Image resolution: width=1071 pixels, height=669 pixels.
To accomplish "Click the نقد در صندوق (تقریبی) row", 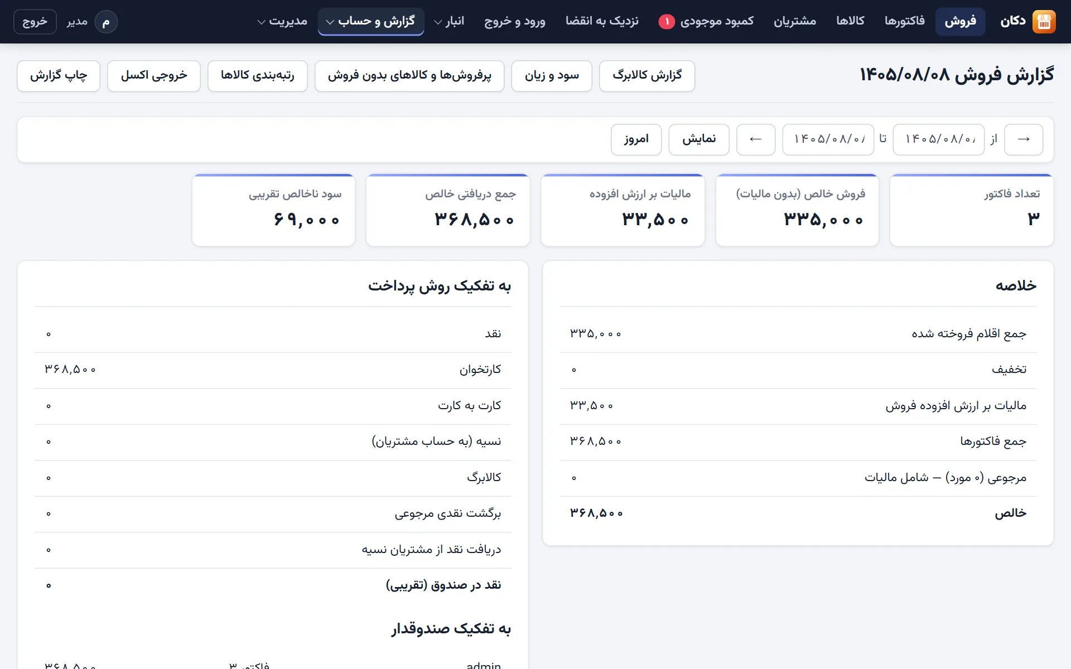I will [x=273, y=585].
